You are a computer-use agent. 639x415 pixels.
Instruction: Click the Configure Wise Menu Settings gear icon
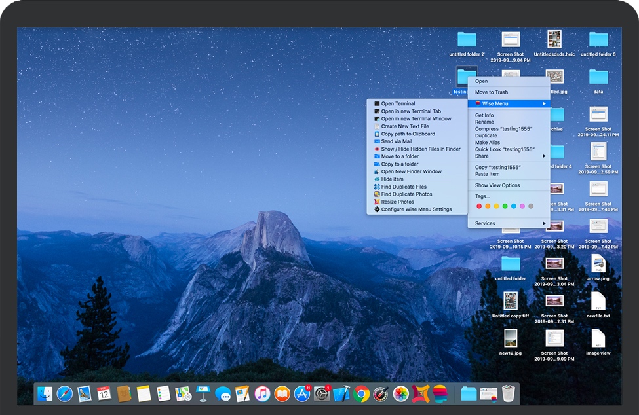(377, 209)
